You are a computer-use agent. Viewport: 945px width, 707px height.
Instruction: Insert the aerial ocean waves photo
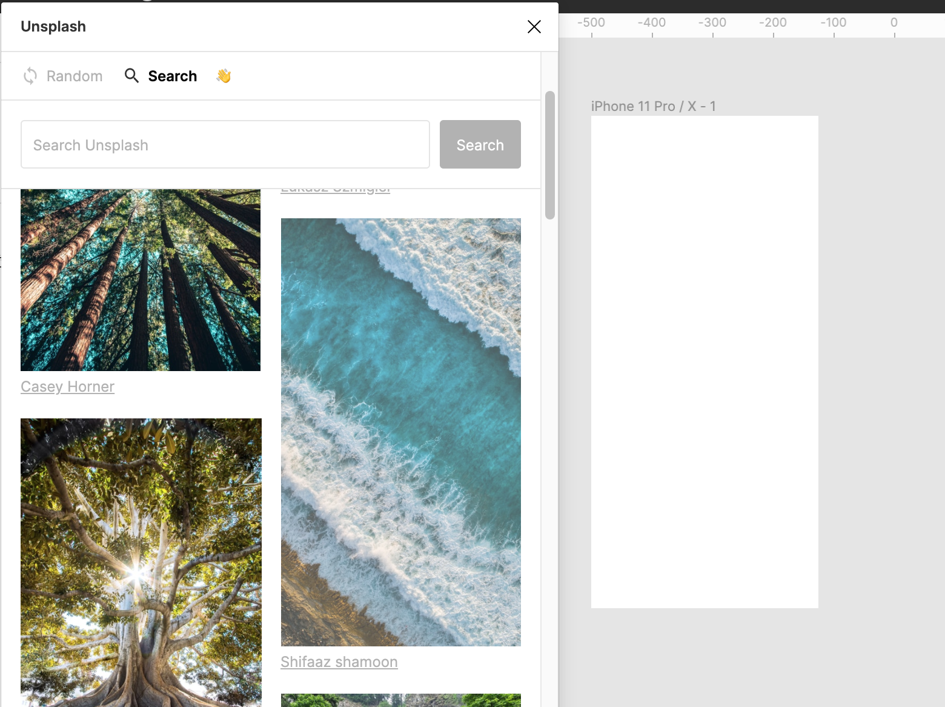point(400,432)
